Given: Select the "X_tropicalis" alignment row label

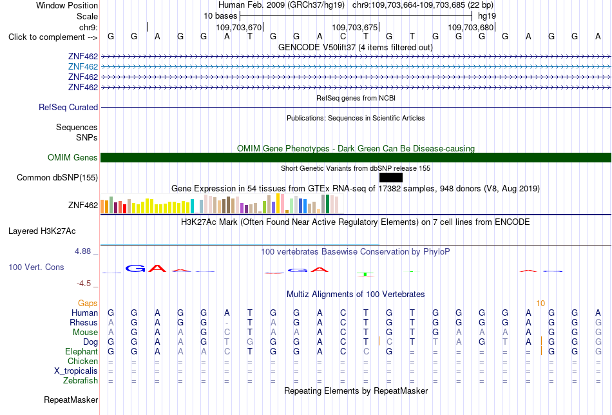Looking at the screenshot, I should coord(76,371).
